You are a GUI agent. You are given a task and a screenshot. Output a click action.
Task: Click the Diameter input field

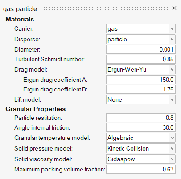[141, 49]
